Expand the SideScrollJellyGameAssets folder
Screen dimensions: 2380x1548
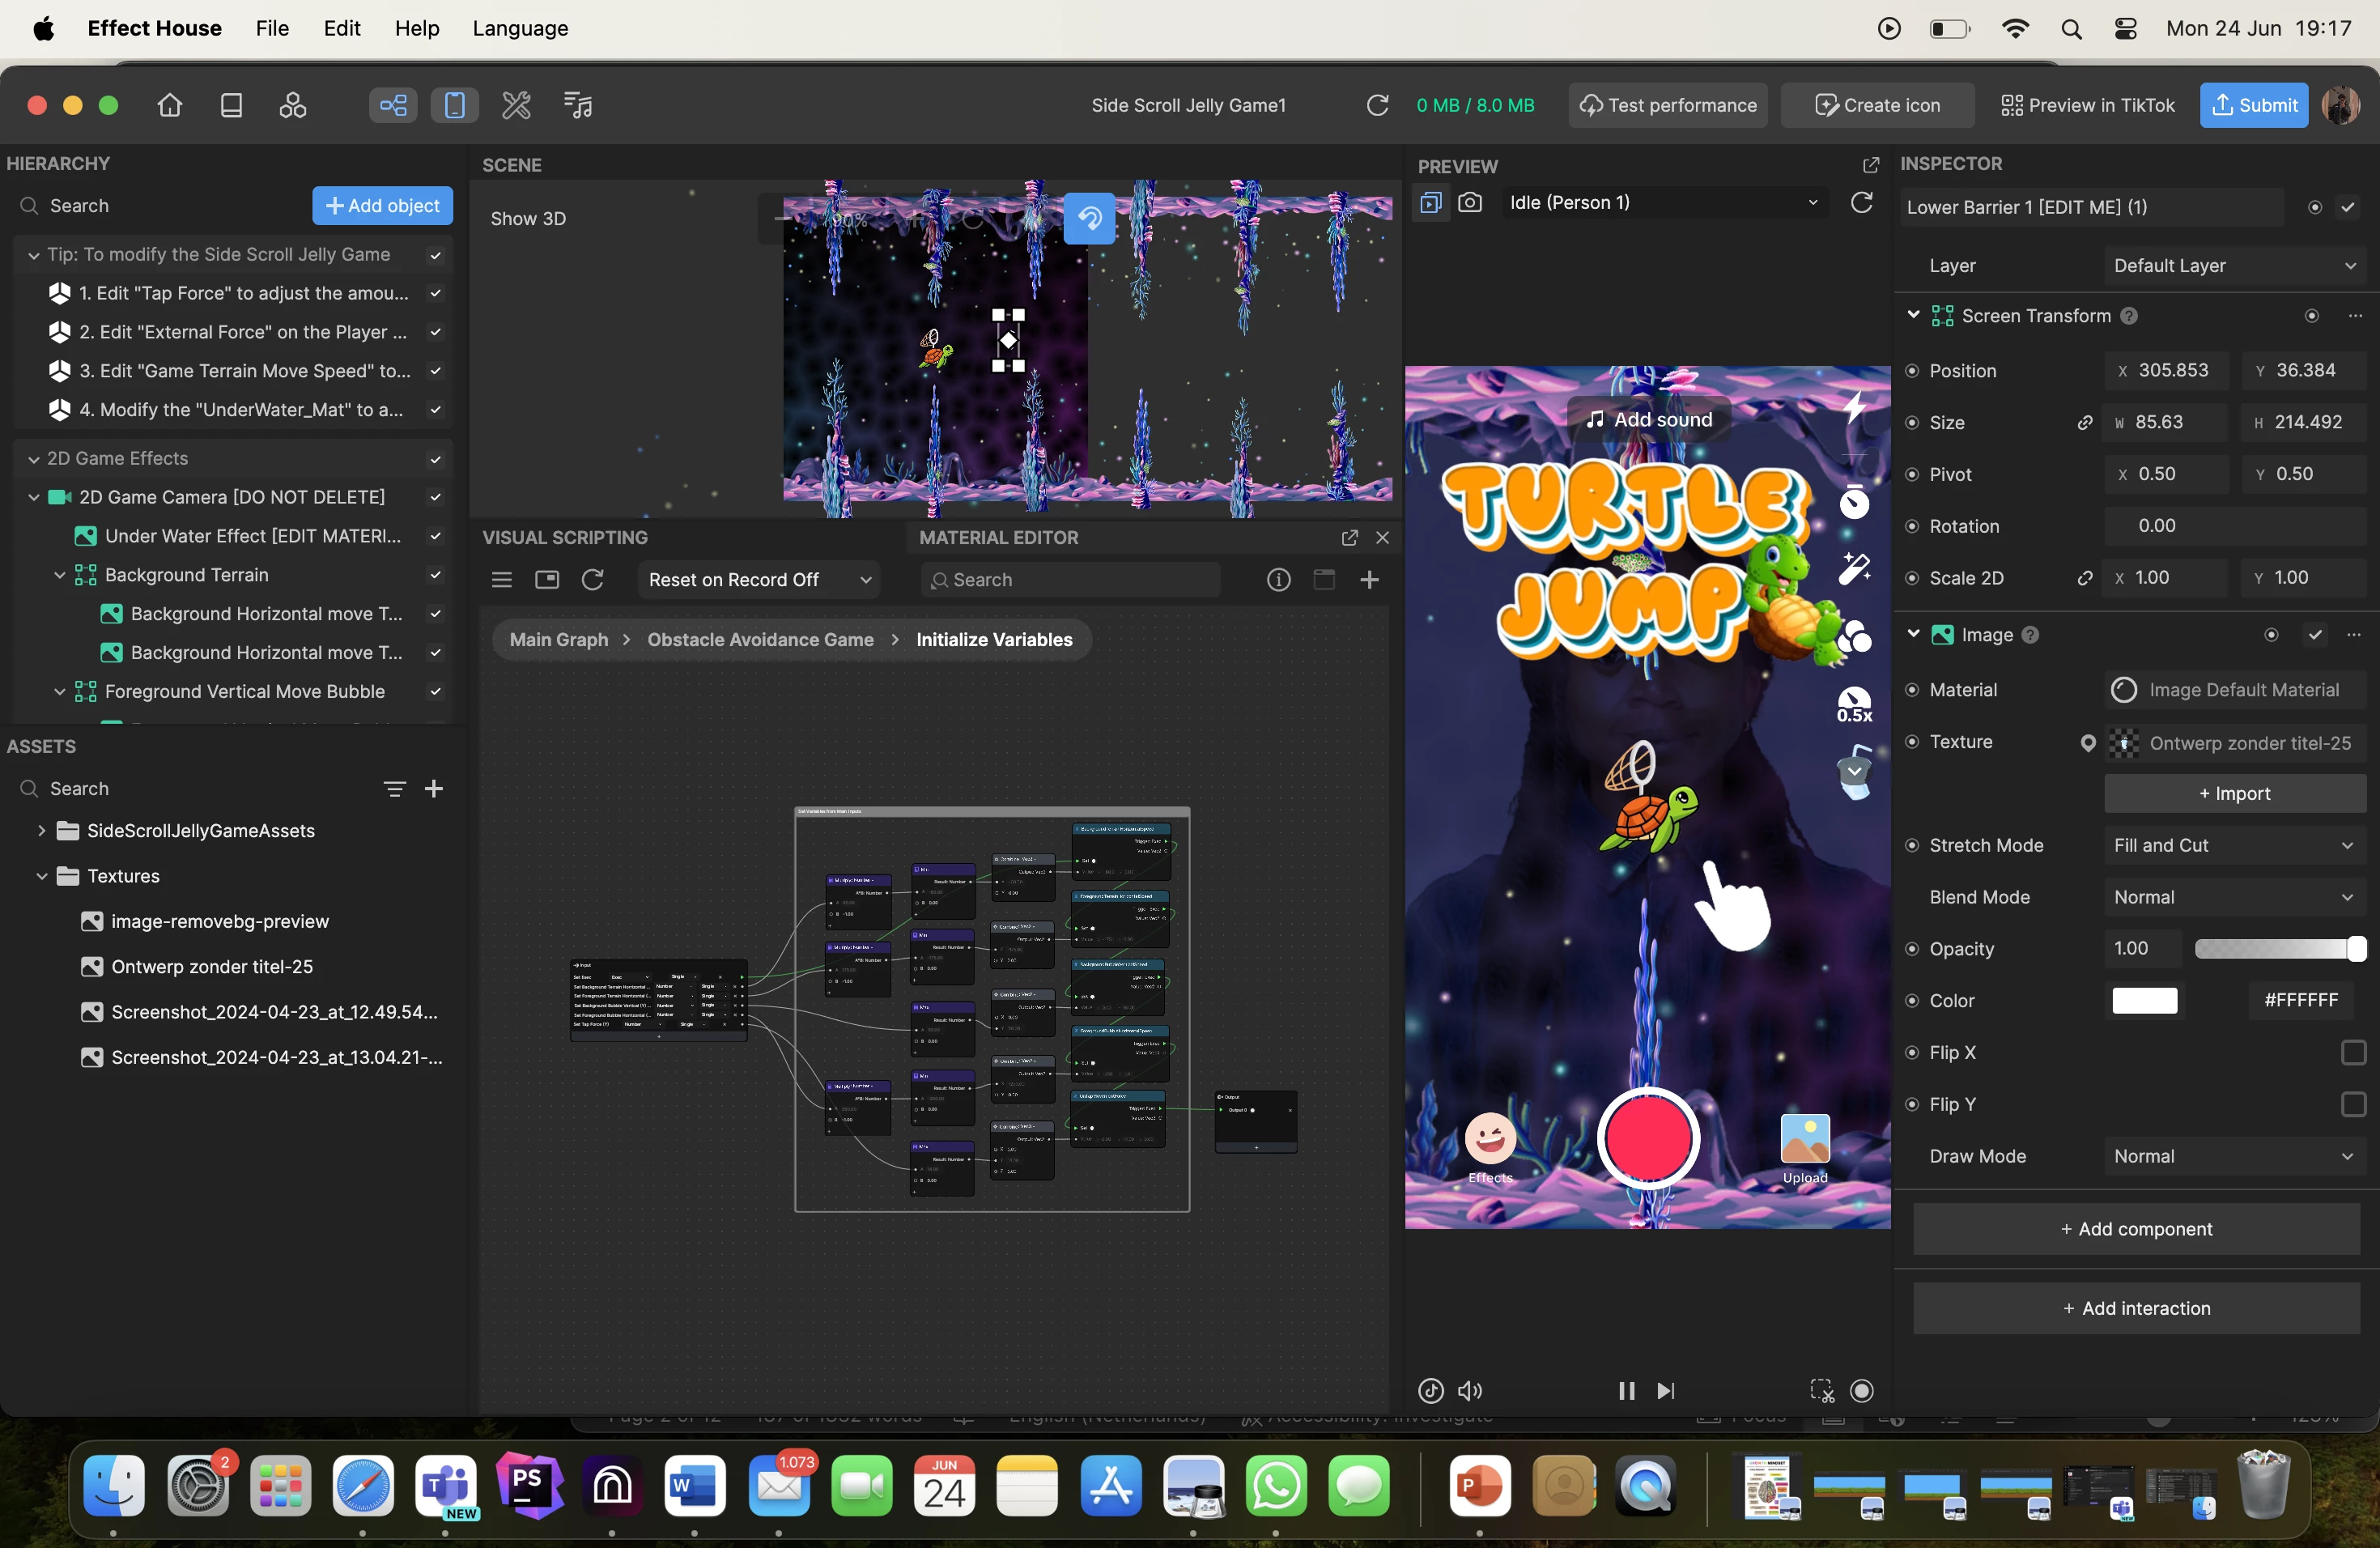(41, 831)
